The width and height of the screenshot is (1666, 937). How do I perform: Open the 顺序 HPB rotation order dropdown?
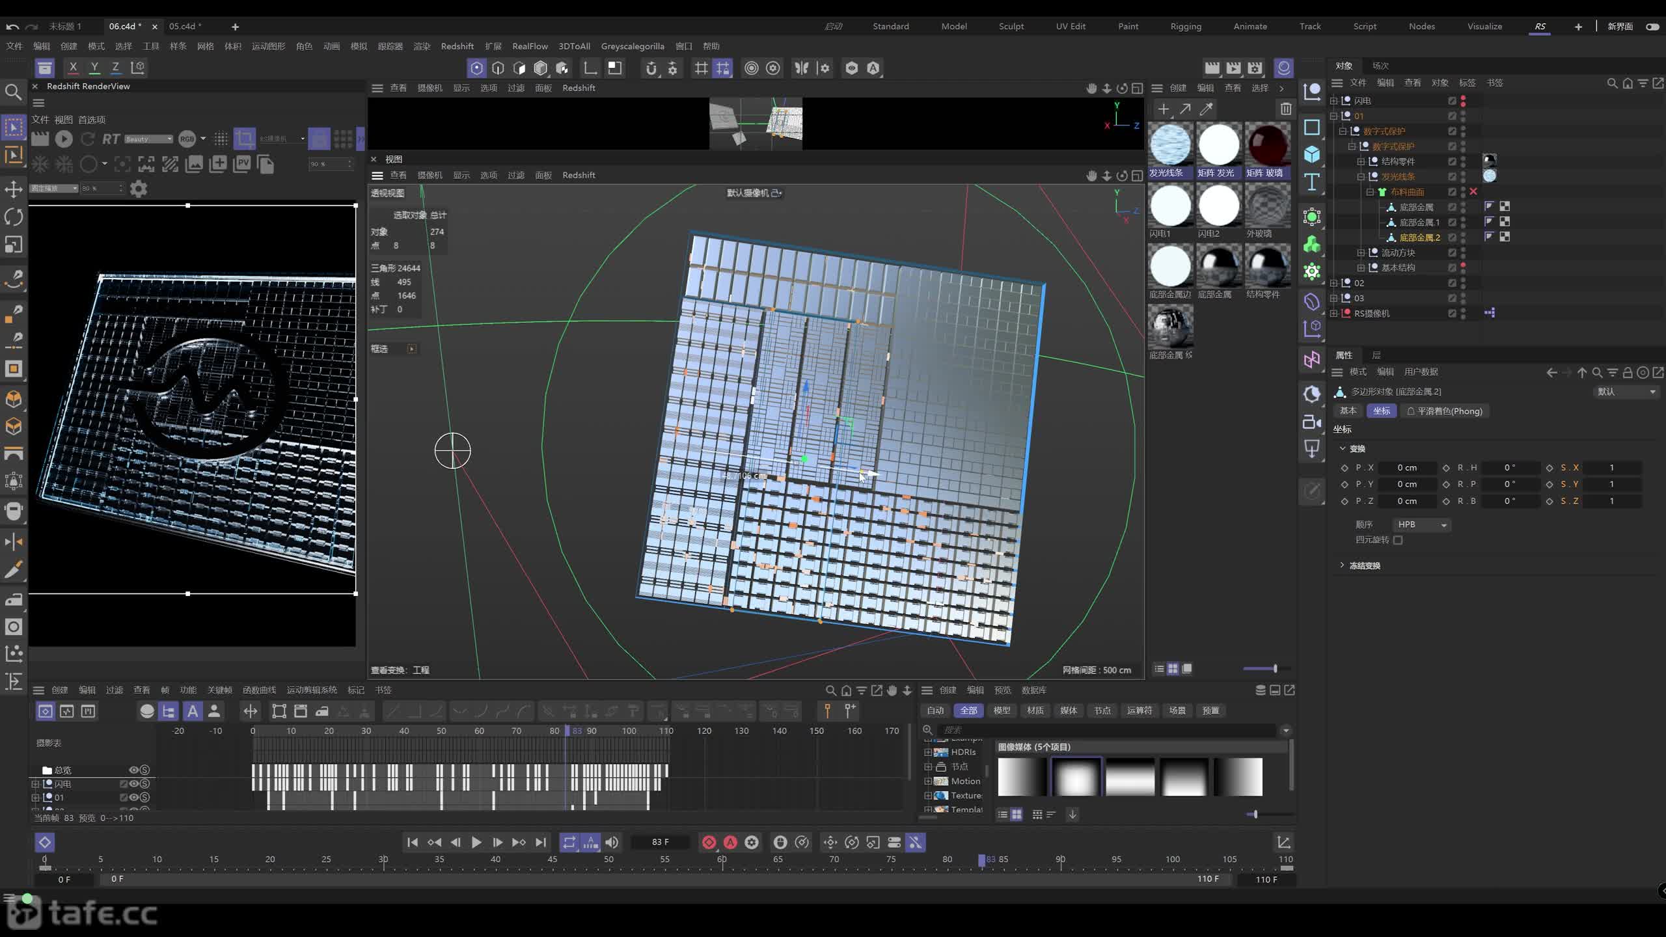(x=1421, y=524)
